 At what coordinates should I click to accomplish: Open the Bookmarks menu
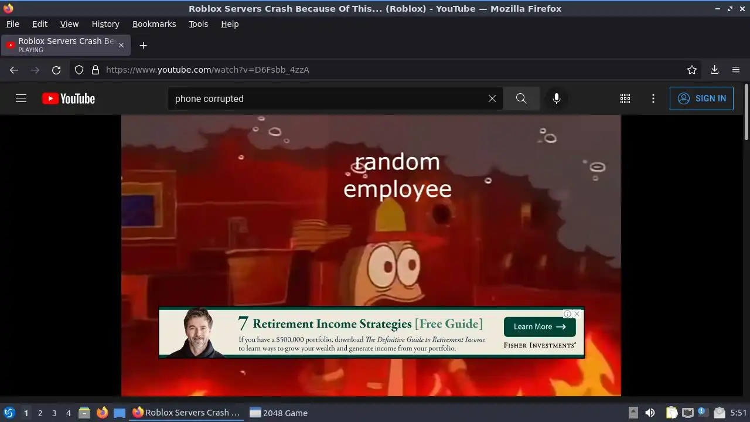click(x=154, y=24)
